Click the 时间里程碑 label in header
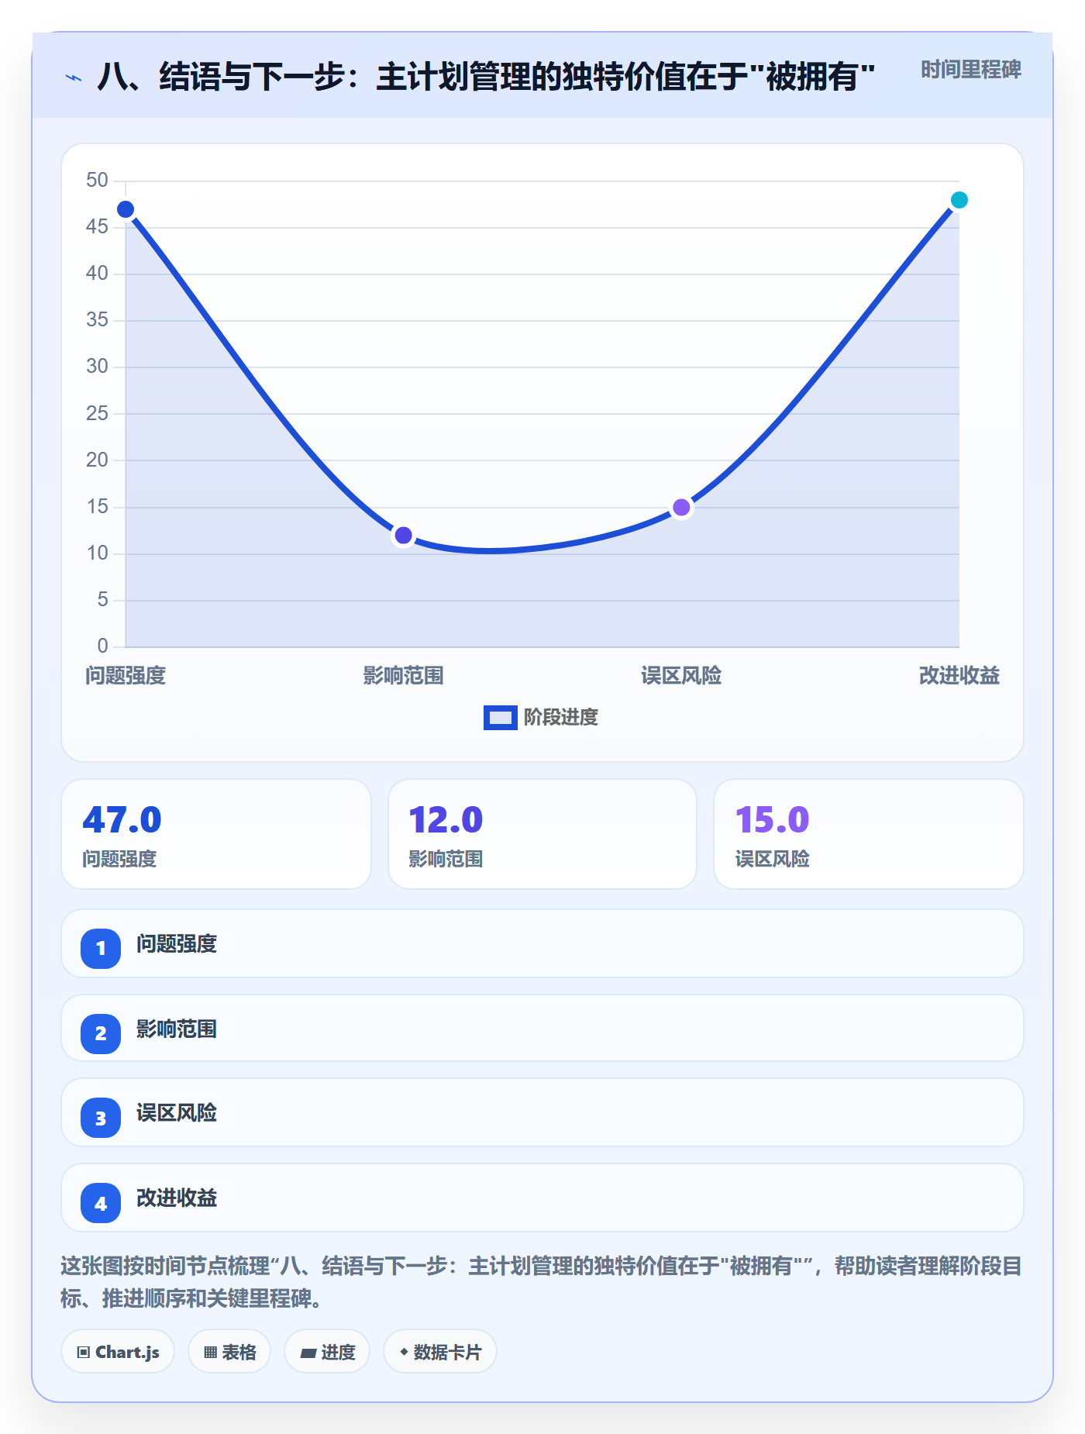The image size is (1085, 1434). [970, 70]
